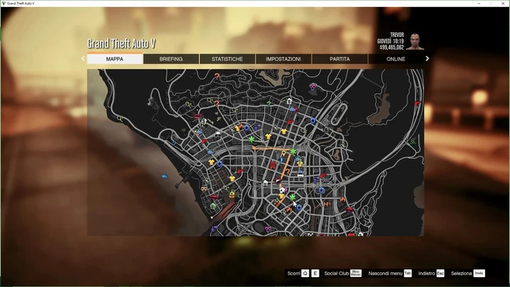
Task: Select the purple marker at the bottom left of the city
Action: 214,229
